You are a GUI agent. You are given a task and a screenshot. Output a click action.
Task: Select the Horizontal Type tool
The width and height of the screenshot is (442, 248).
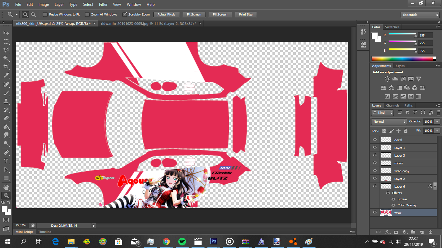click(x=6, y=161)
